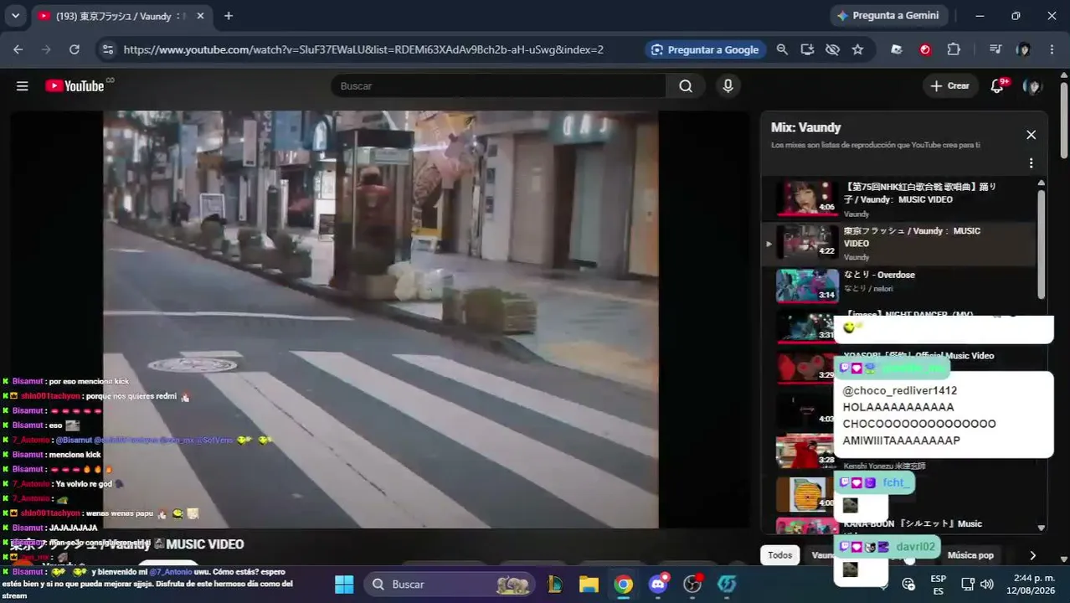Viewport: 1070px width, 603px height.
Task: Open Mix playlist three-dot options menu
Action: click(1031, 163)
